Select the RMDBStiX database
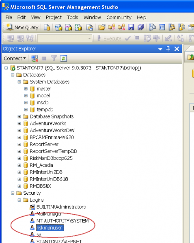The width and height of the screenshot is (194, 243). (x=40, y=186)
